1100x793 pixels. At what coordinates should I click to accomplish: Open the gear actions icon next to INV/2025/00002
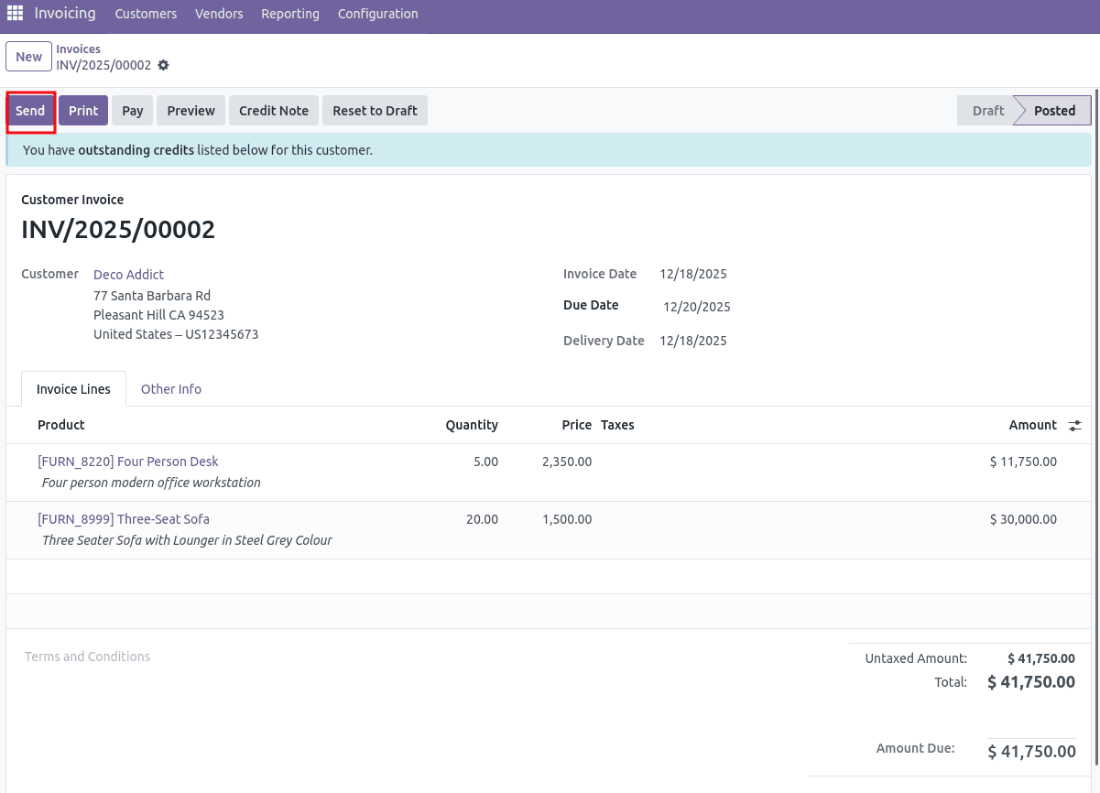(x=163, y=65)
